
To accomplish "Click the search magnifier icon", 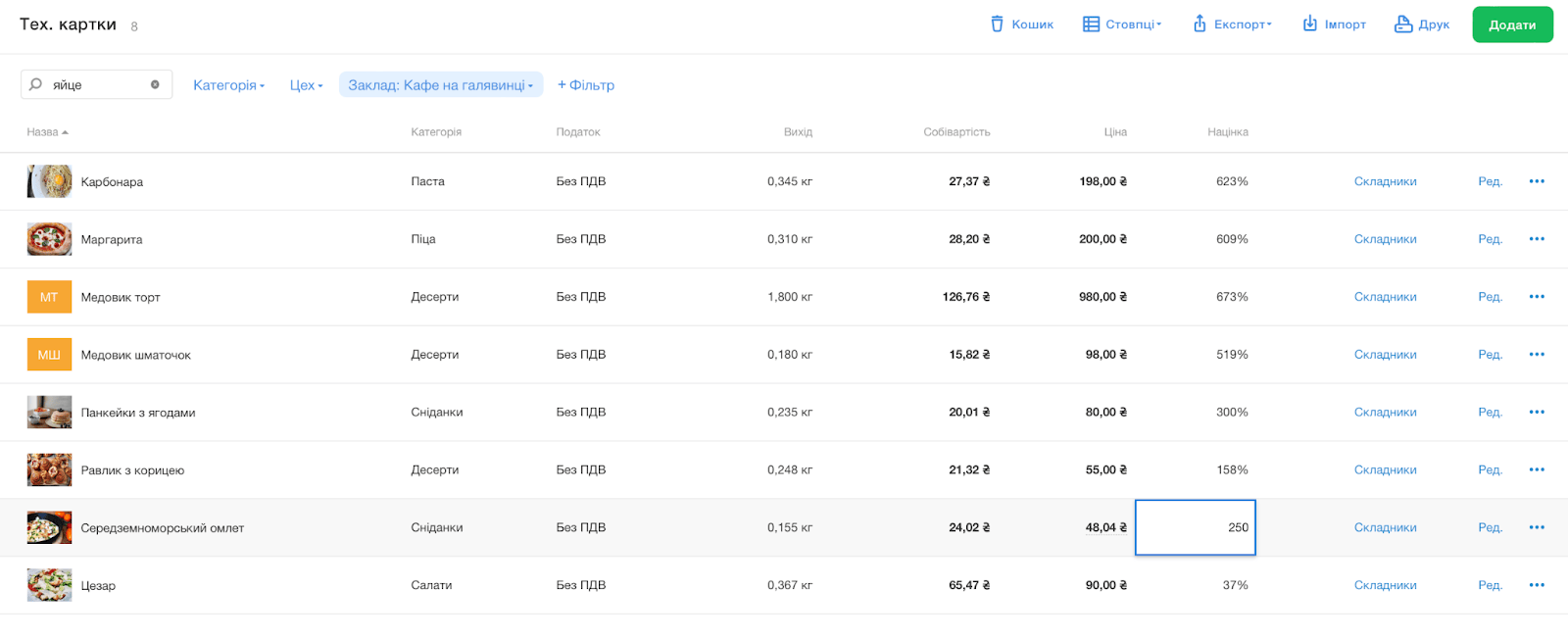I will [36, 85].
